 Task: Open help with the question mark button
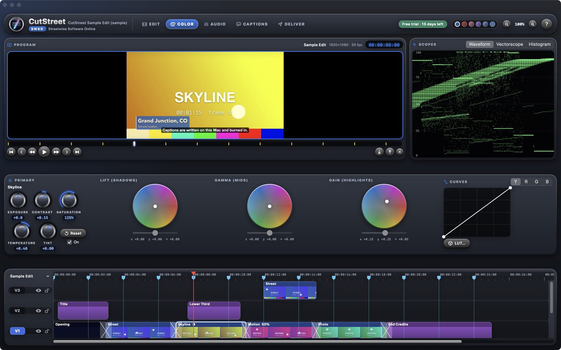click(546, 24)
